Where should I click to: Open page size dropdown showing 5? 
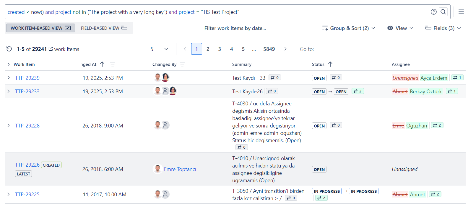(x=160, y=49)
